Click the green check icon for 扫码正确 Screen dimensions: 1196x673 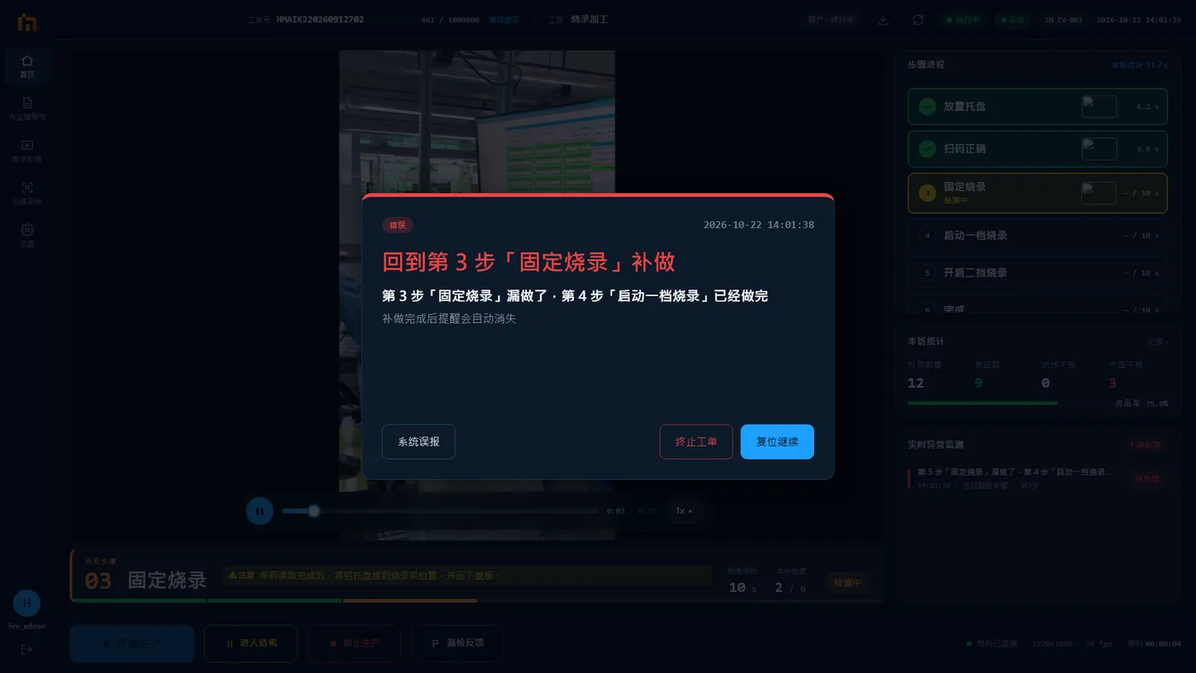coord(927,149)
